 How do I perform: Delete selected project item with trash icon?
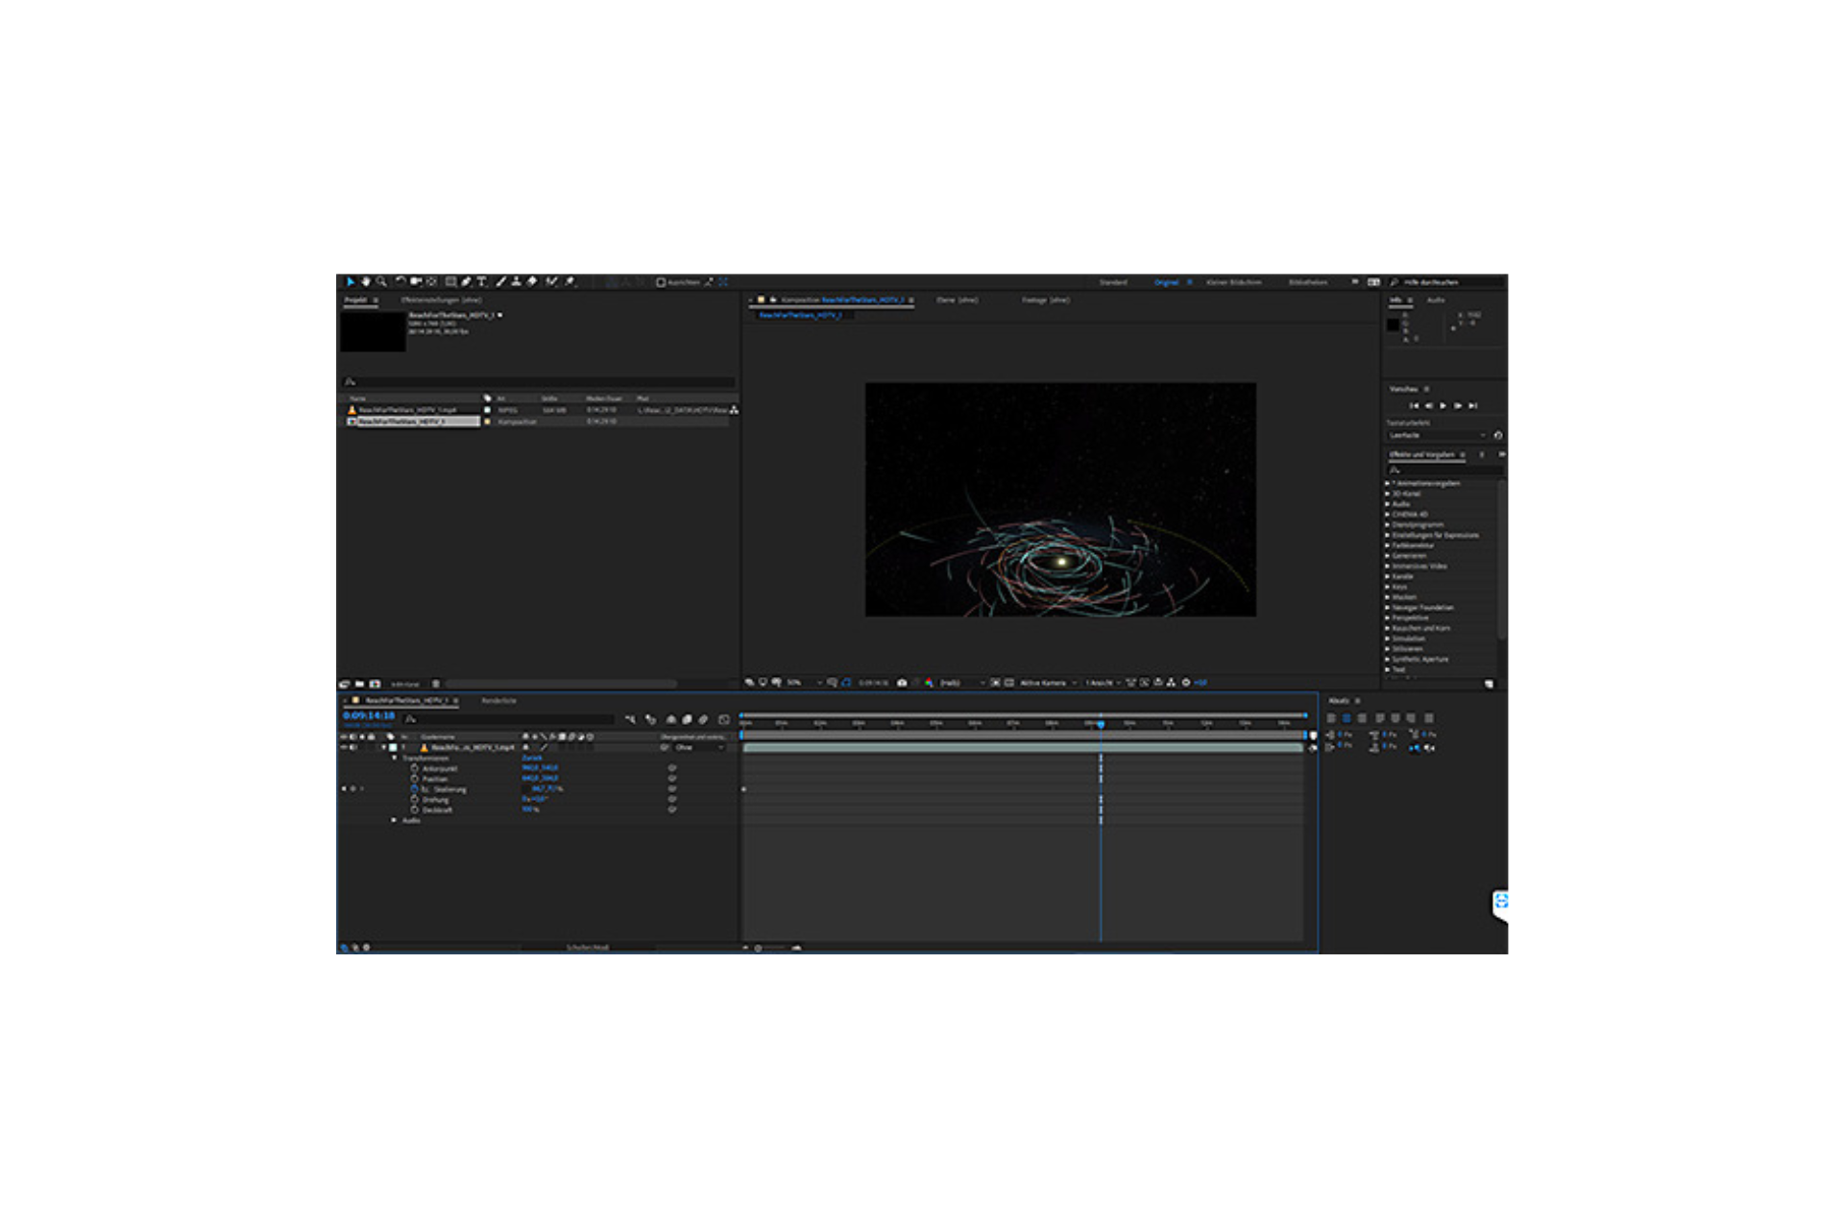tap(436, 685)
